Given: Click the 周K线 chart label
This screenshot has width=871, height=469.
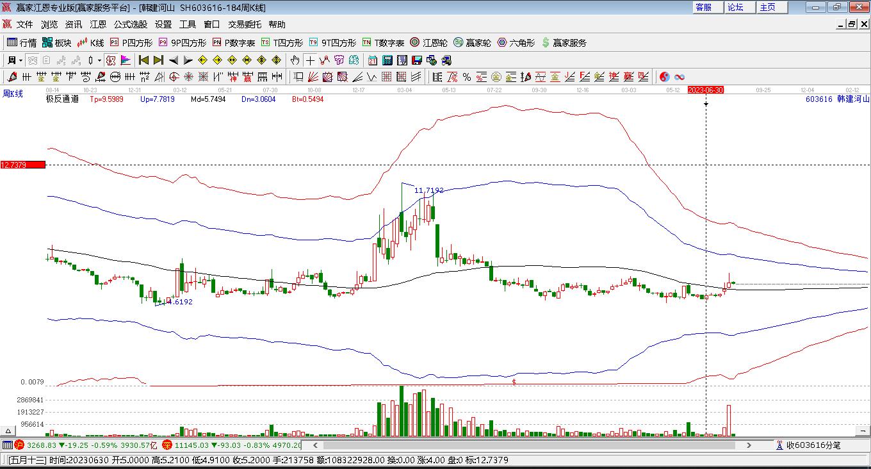Looking at the screenshot, I should (12, 94).
